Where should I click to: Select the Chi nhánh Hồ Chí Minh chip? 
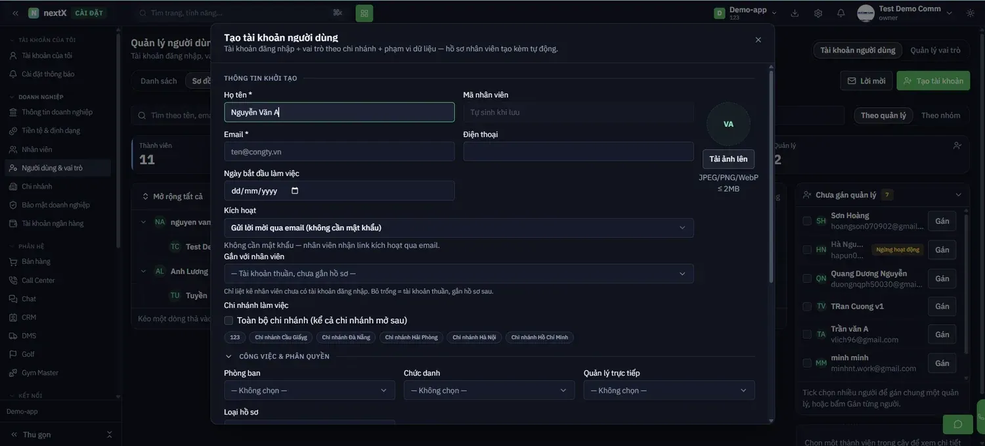click(540, 338)
